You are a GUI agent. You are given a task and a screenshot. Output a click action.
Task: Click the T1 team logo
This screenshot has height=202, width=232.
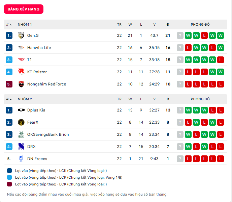[x=21, y=60]
